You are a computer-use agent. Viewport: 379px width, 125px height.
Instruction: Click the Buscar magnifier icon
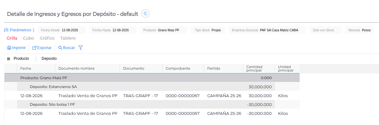[x=60, y=48]
